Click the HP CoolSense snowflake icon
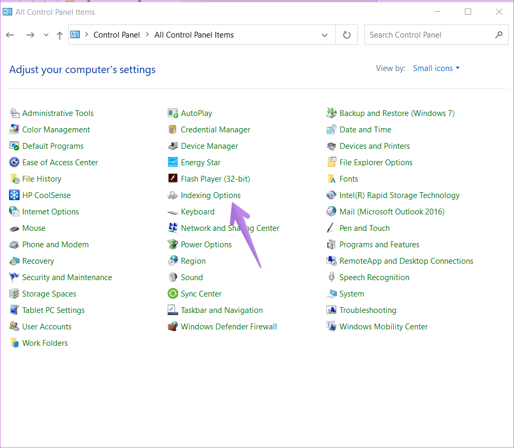514x448 pixels. 14,195
